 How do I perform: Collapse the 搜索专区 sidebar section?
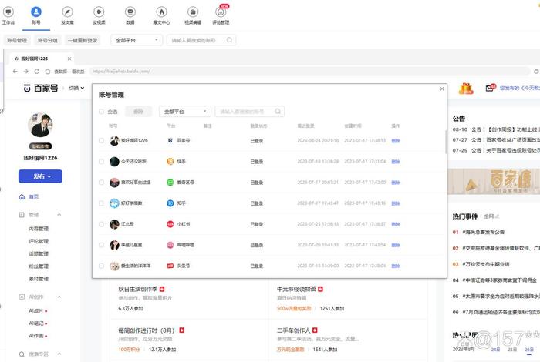[59, 354]
